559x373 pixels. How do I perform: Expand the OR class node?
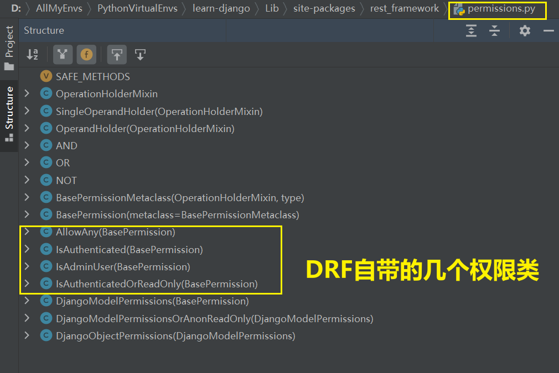tap(27, 162)
